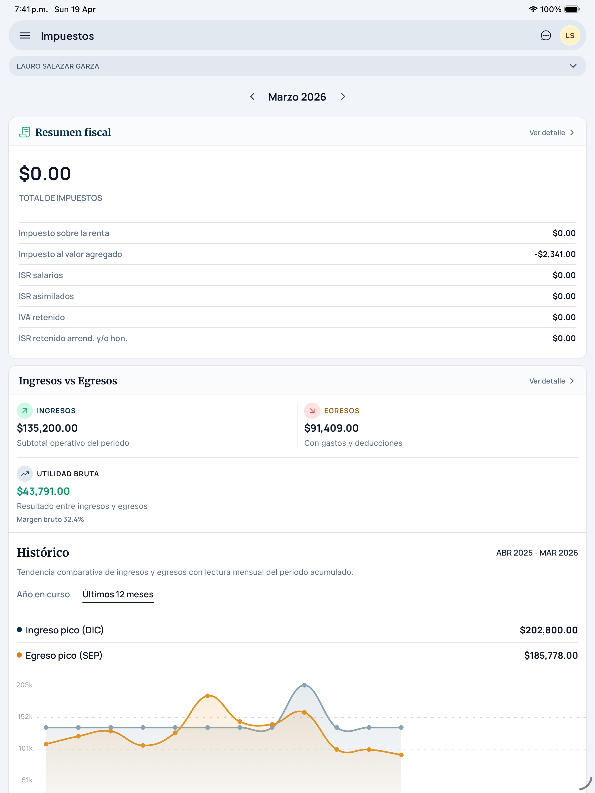Switch to the Año en curso tab
Image resolution: width=595 pixels, height=793 pixels.
[x=44, y=594]
